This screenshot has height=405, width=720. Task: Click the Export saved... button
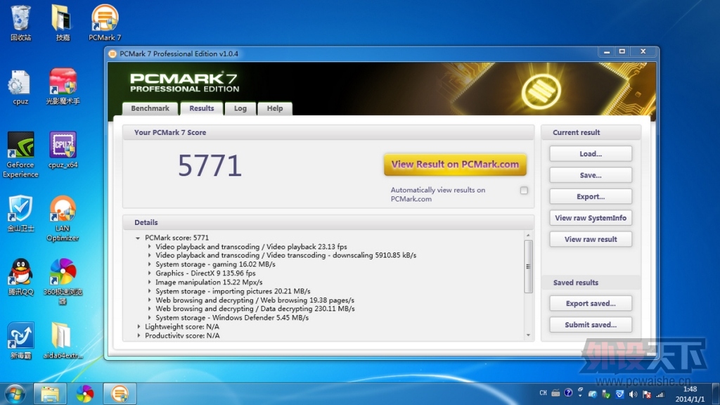[x=591, y=304]
